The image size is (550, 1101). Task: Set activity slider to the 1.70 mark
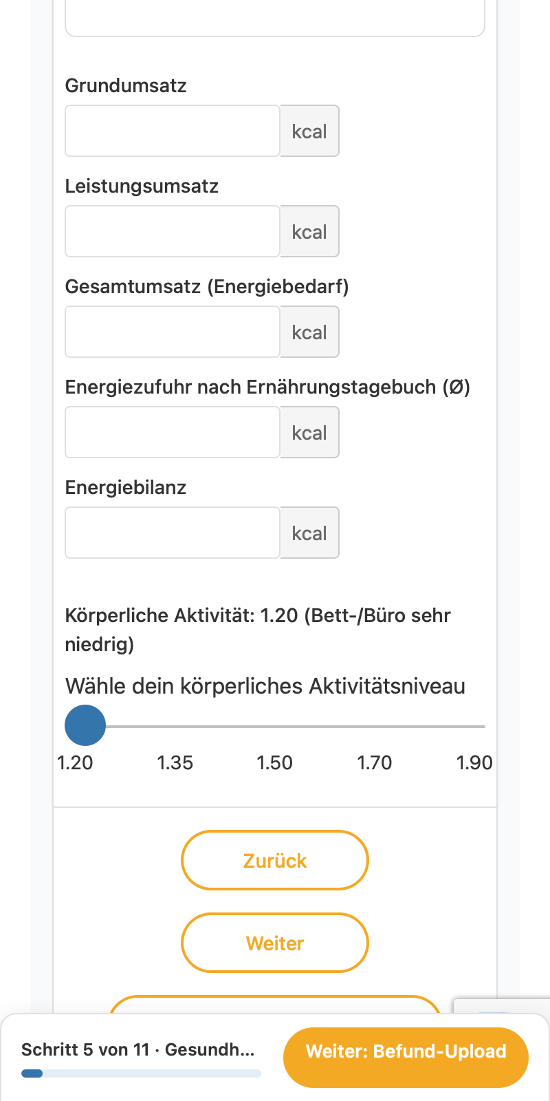(375, 726)
